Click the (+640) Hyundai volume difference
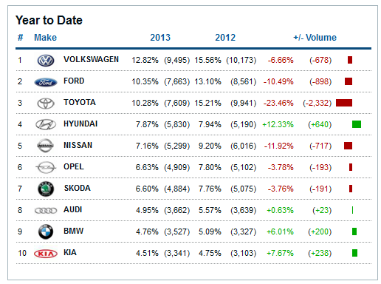The width and height of the screenshot is (381, 284). (x=320, y=124)
